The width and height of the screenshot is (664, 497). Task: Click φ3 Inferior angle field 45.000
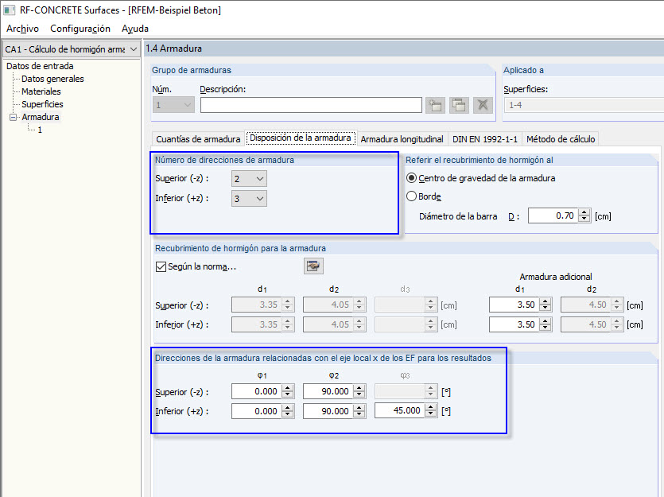pos(399,410)
